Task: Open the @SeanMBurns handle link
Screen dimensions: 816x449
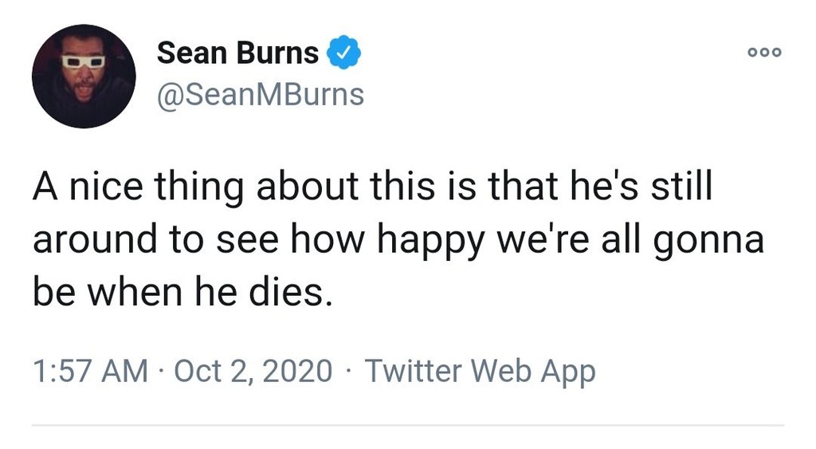Action: coord(261,95)
